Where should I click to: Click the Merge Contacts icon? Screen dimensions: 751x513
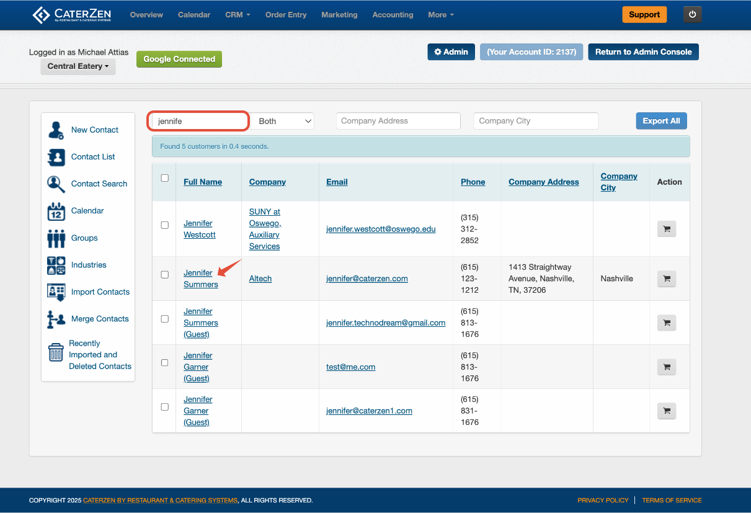(x=56, y=319)
